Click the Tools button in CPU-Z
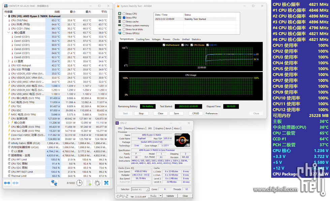Viewport: 330px width, 201px height. [153, 196]
